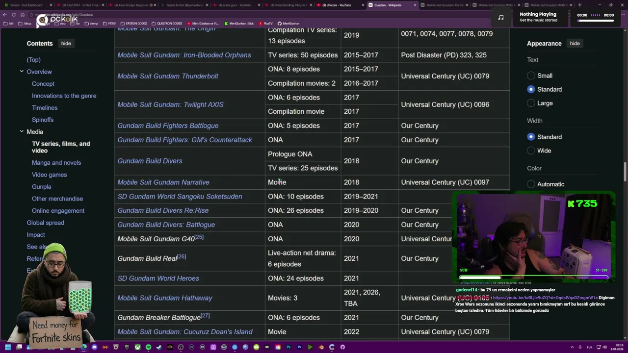628x353 pixels.
Task: Open Mobile Suit Gundam: Iron-Blooded Orphans link
Action: click(x=184, y=55)
